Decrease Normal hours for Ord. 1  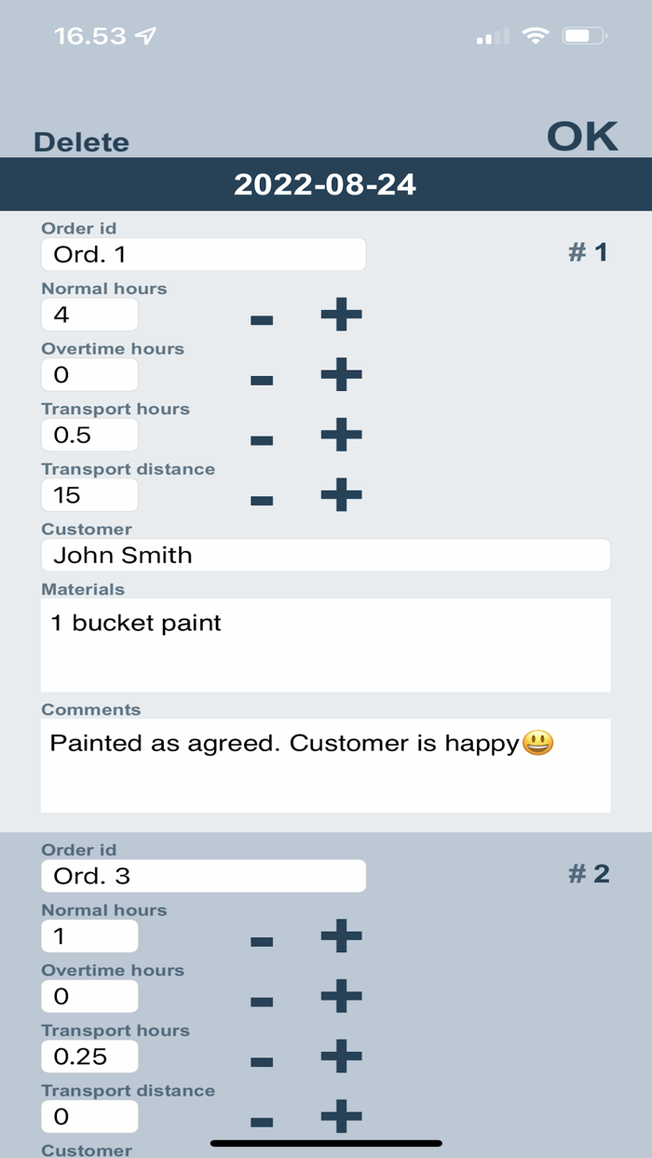coord(262,321)
